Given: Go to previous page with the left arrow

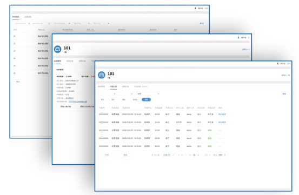Looking at the screenshot, I should tap(178, 155).
